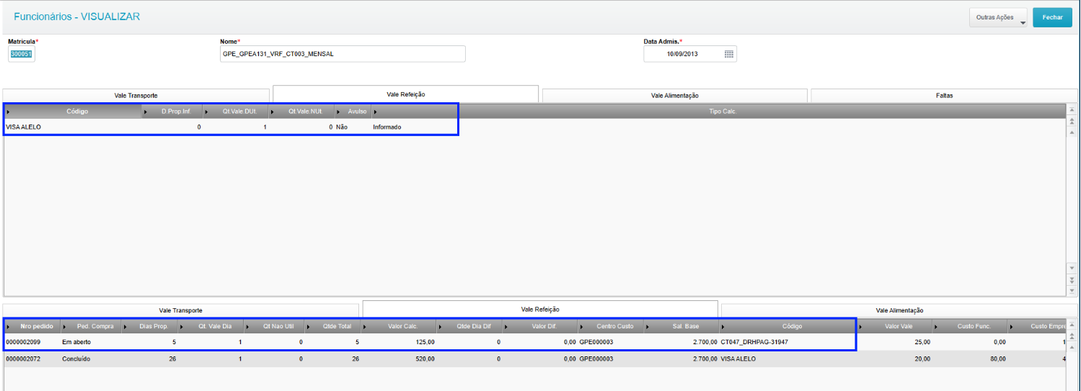Open the Data Admis. calendar picker
Screen dimensions: 1081x391
coord(728,54)
